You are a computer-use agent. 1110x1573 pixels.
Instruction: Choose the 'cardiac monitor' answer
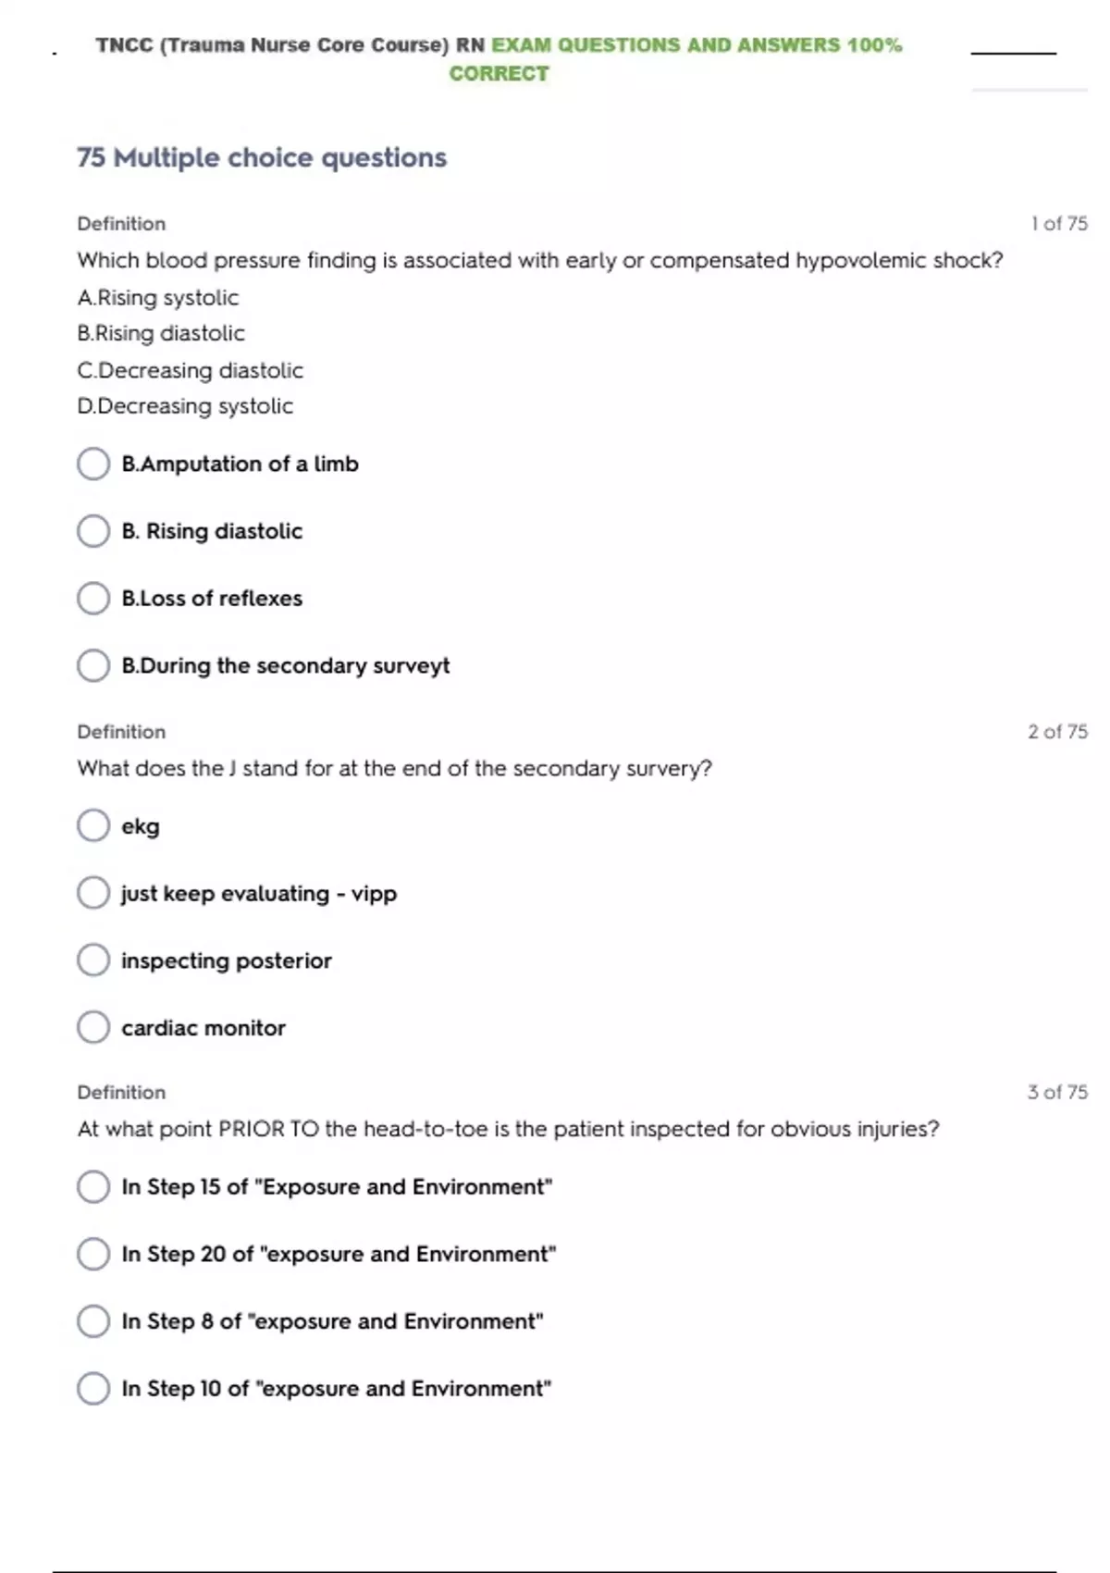pyautogui.click(x=93, y=1027)
